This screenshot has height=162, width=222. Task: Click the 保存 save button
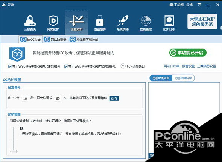[x=114, y=98]
